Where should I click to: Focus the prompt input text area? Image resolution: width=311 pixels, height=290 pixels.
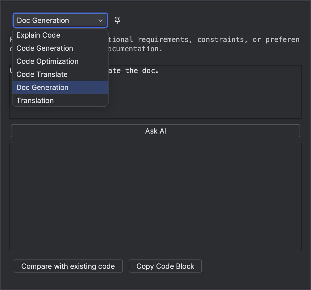[205, 93]
